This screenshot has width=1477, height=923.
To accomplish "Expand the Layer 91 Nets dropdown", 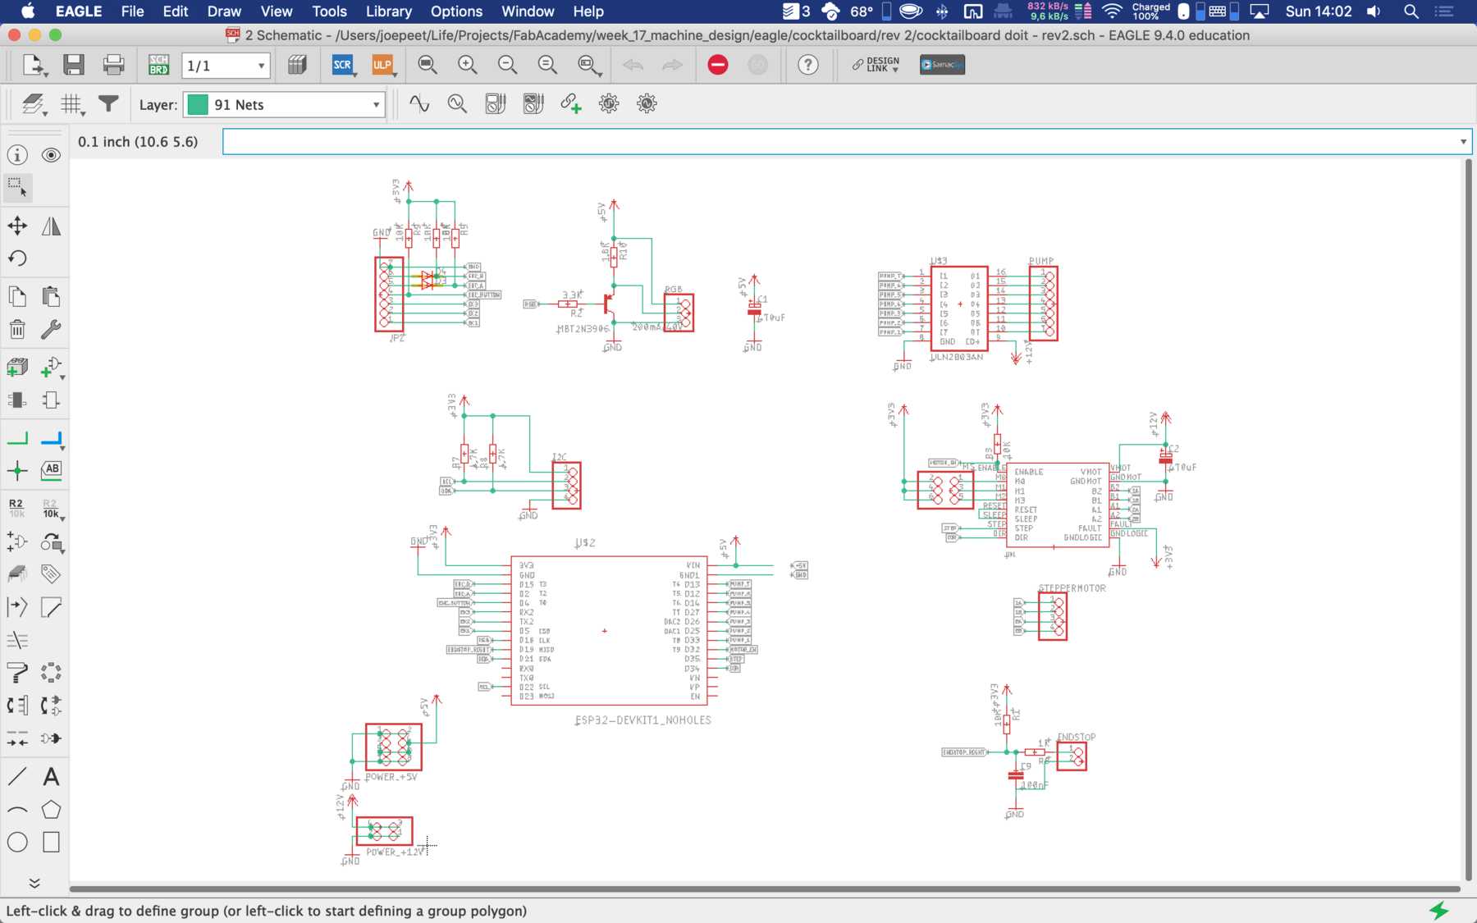I will click(x=376, y=105).
